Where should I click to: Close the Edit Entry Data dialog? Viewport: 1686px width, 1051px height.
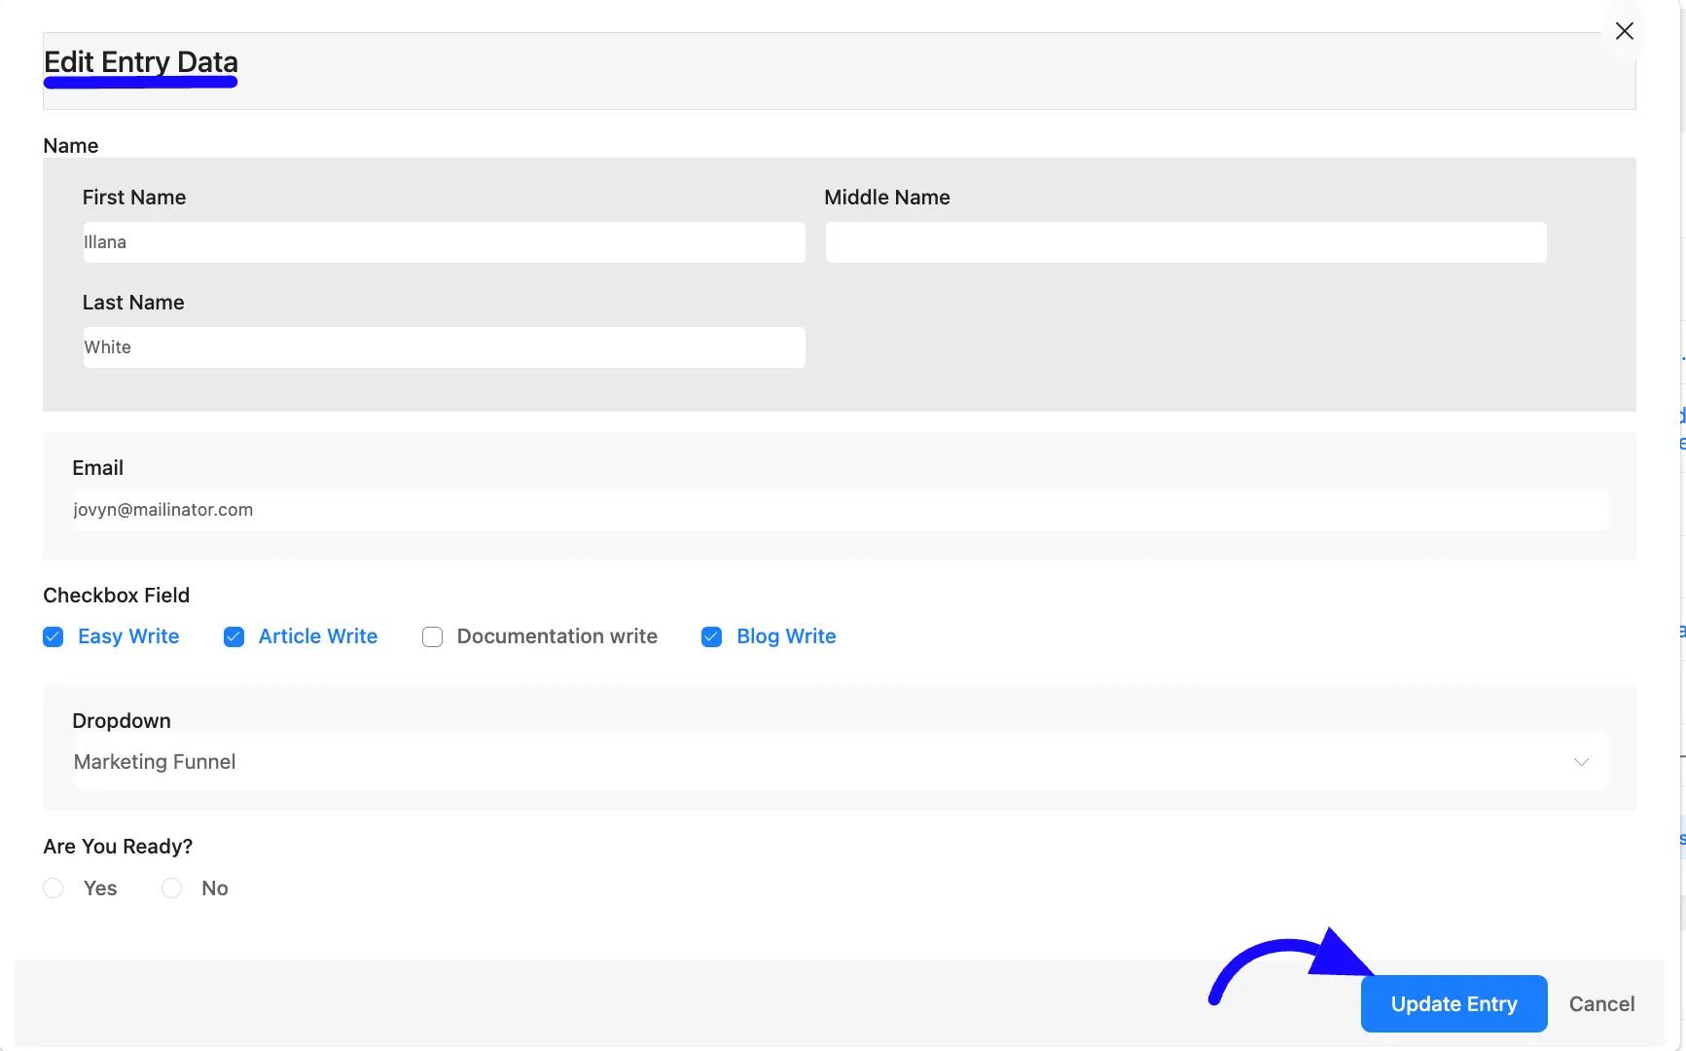[x=1624, y=31]
